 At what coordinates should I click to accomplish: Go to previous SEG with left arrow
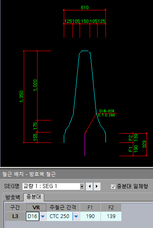(90, 186)
